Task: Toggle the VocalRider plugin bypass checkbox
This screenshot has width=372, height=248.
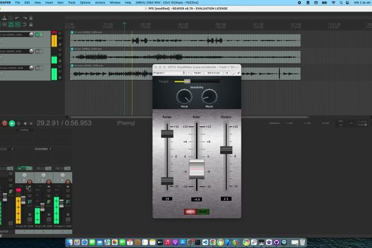Action: tap(239, 73)
